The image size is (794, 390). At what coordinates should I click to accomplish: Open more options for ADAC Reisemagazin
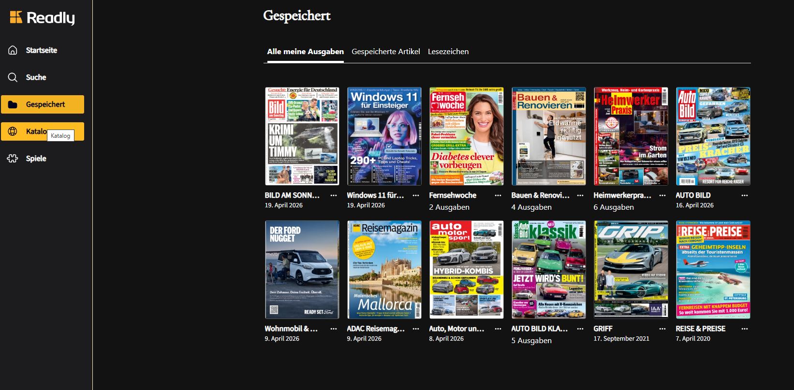point(416,329)
